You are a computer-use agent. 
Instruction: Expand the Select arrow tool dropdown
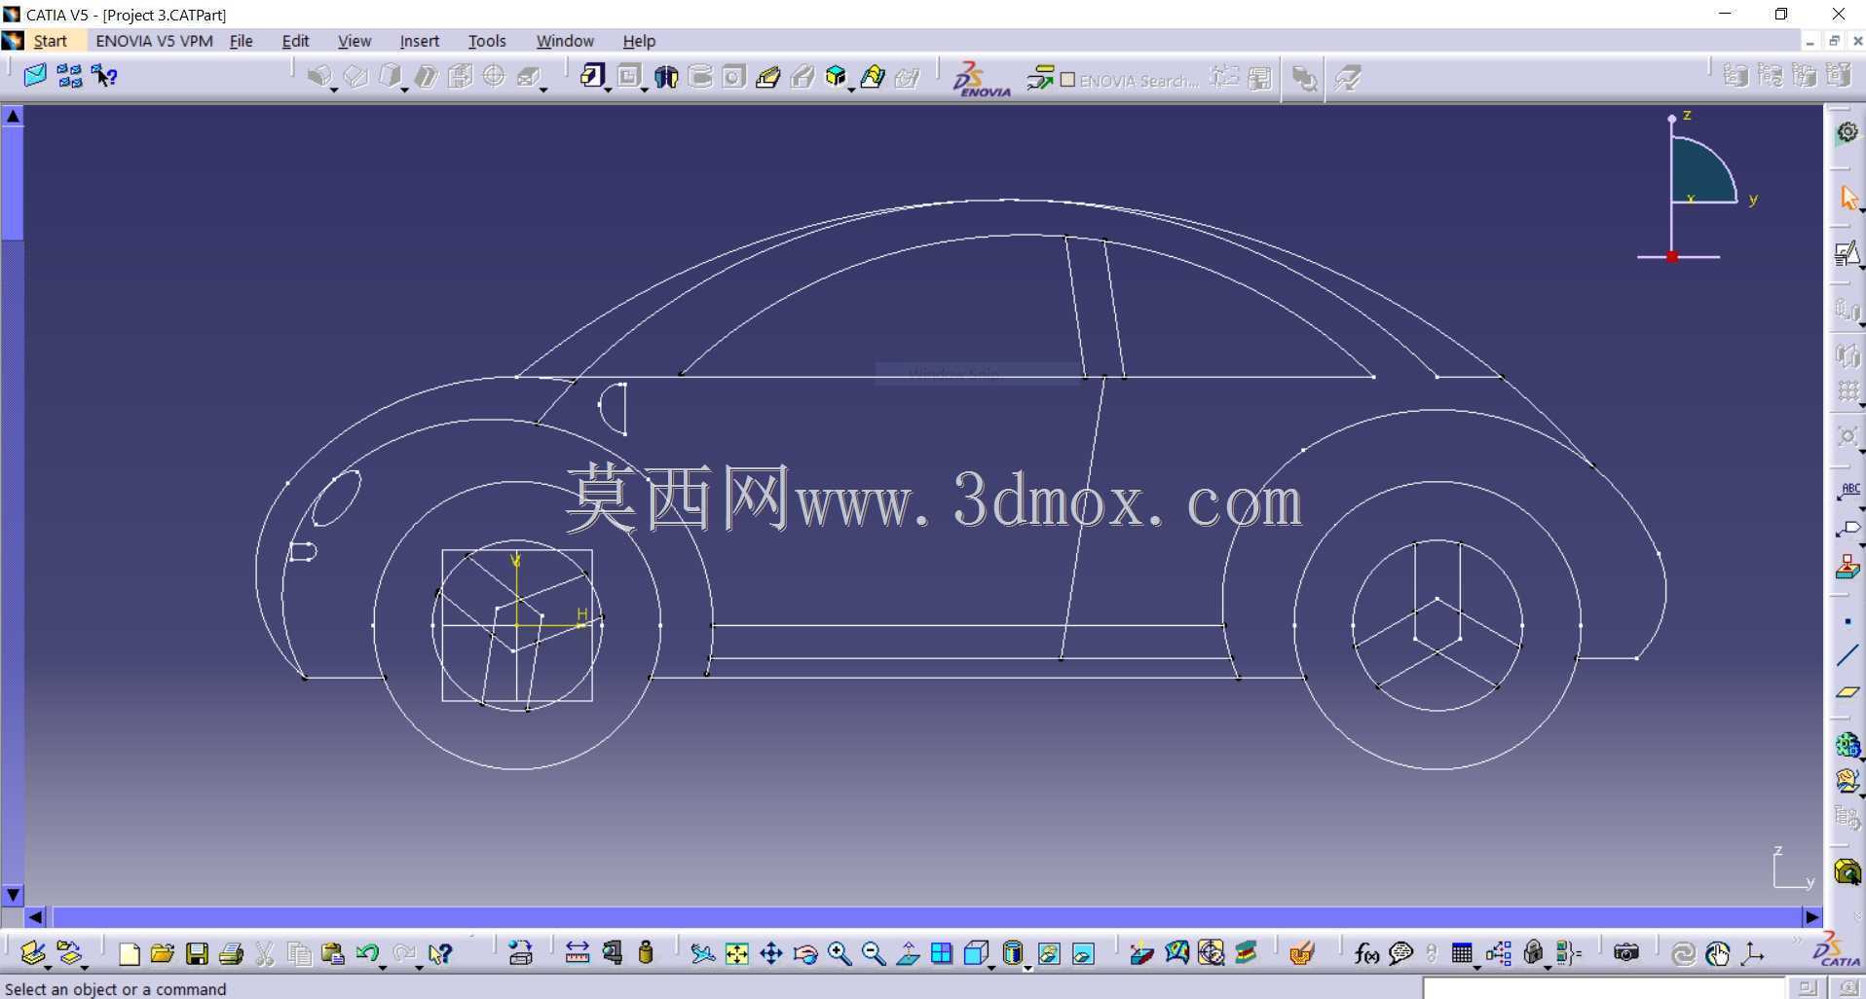[x=1861, y=210]
